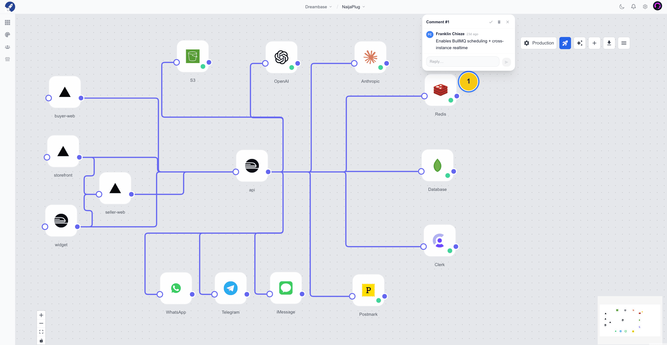Open the palette theme sidebar icon
The image size is (667, 345).
pos(8,35)
